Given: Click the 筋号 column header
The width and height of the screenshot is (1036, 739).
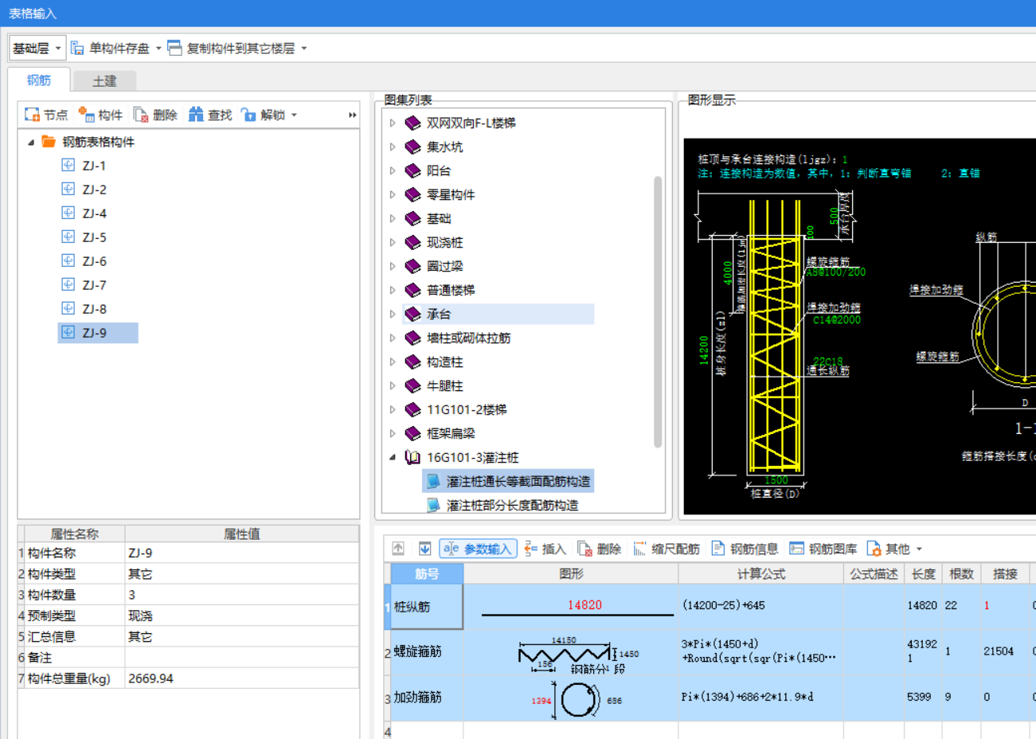Looking at the screenshot, I should (427, 573).
